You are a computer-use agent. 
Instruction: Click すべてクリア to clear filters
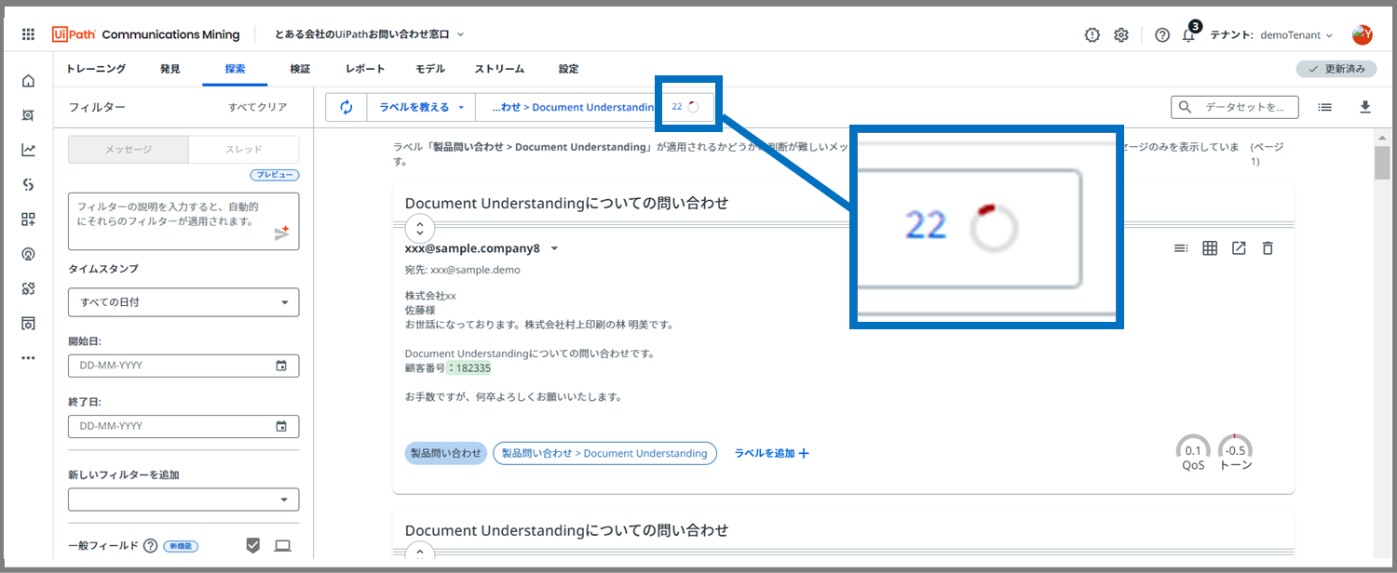pyautogui.click(x=258, y=107)
